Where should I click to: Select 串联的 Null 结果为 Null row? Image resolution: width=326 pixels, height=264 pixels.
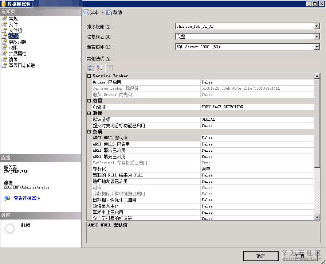click(x=203, y=175)
